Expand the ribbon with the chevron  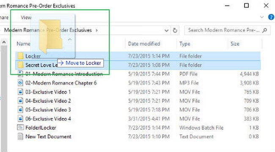click(261, 17)
